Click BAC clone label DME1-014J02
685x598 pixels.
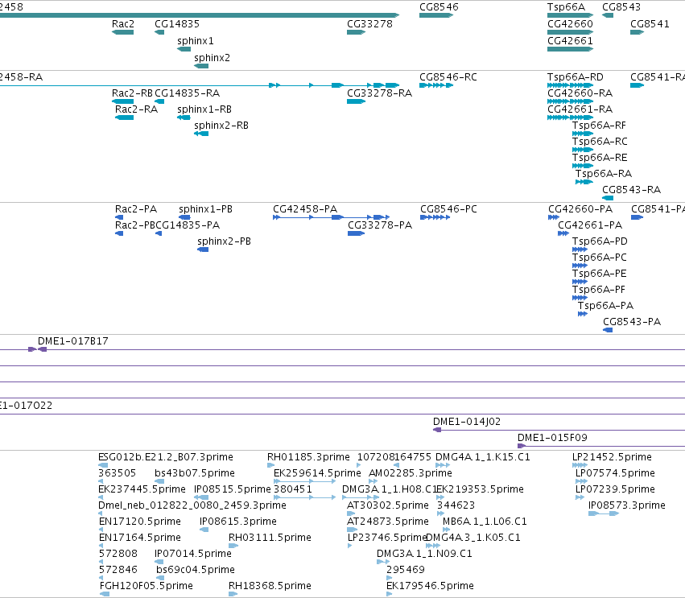point(467,422)
